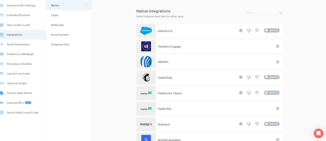The width and height of the screenshot is (326, 141).
Task: Select the MailerLite Classic label
Action: click(170, 93)
